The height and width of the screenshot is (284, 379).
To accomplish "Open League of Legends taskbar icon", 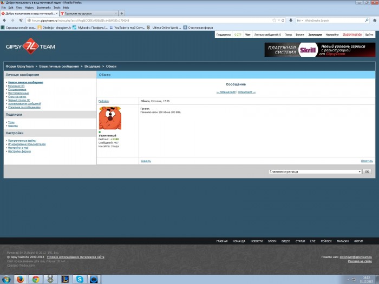I will pyautogui.click(x=65, y=280).
